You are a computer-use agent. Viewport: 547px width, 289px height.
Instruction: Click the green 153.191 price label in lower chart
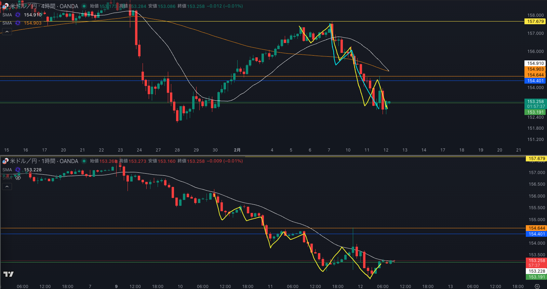(536, 277)
